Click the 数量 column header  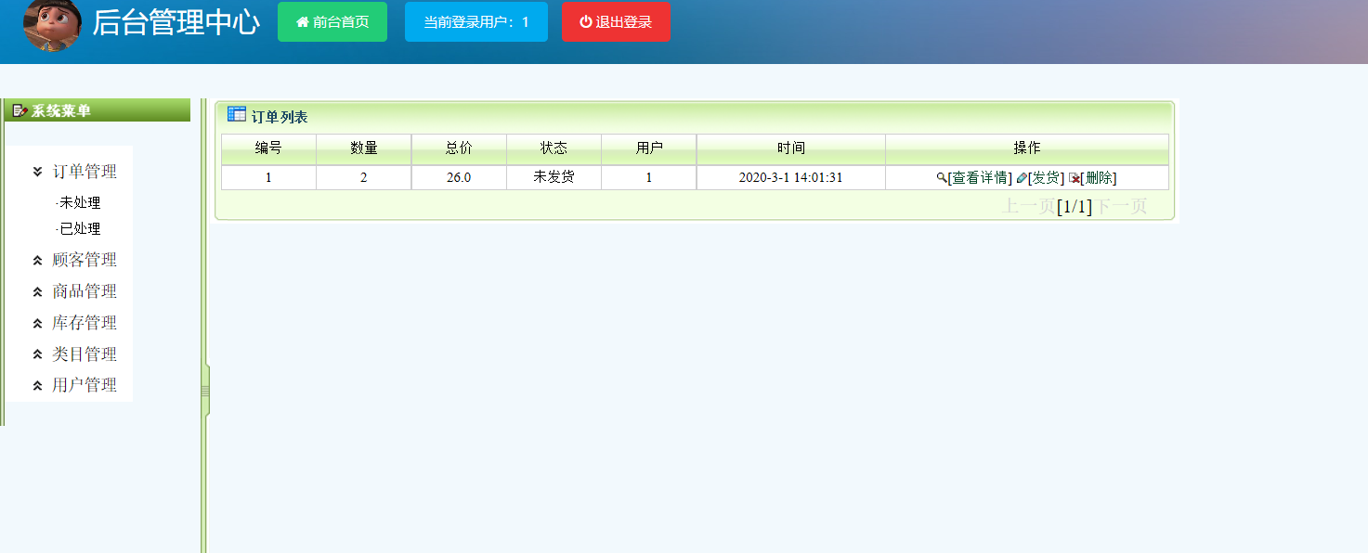[364, 148]
